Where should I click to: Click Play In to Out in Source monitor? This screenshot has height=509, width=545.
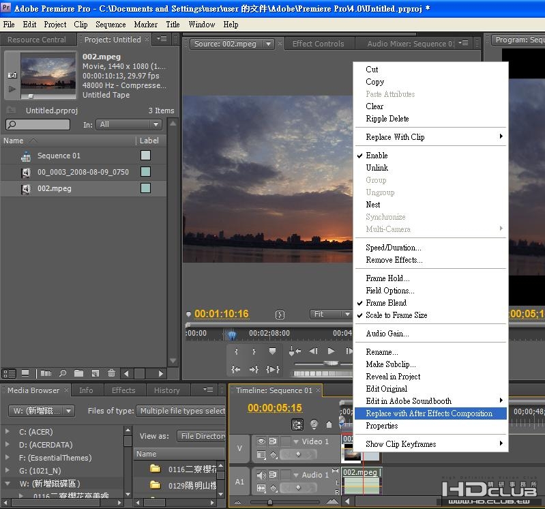[x=273, y=369]
